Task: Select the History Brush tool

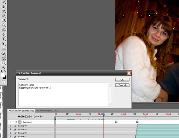Action: [x=4, y=11]
